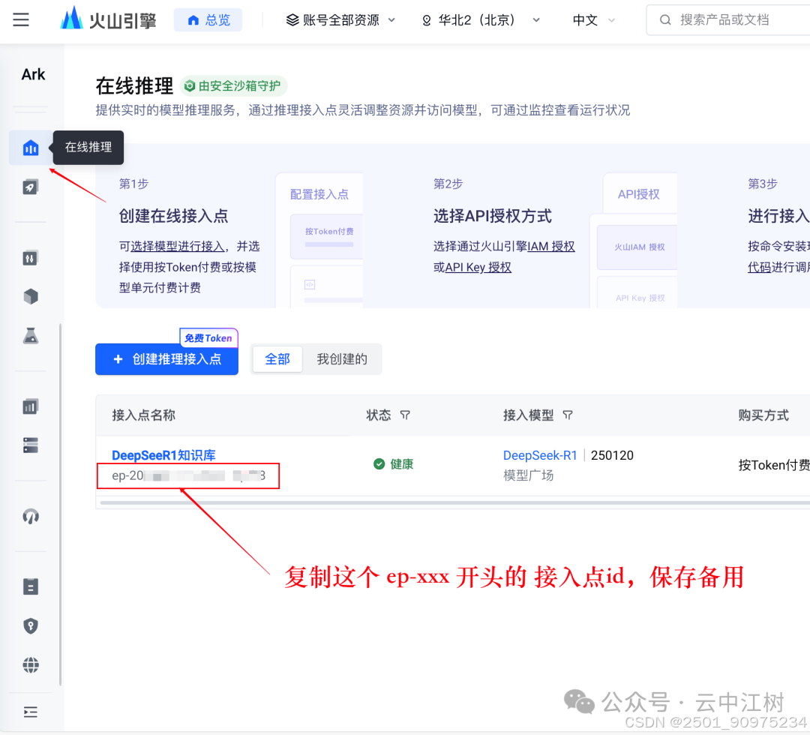This screenshot has width=810, height=735.
Task: Open the bar-chart sidebar icon
Action: 31,406
